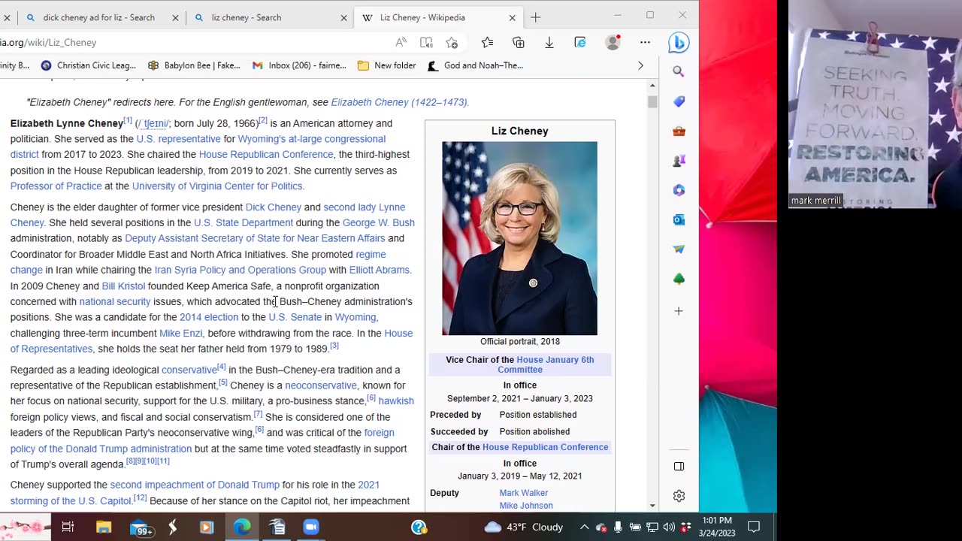Click the Read aloud icon in address bar
The image size is (962, 541).
pyautogui.click(x=401, y=43)
